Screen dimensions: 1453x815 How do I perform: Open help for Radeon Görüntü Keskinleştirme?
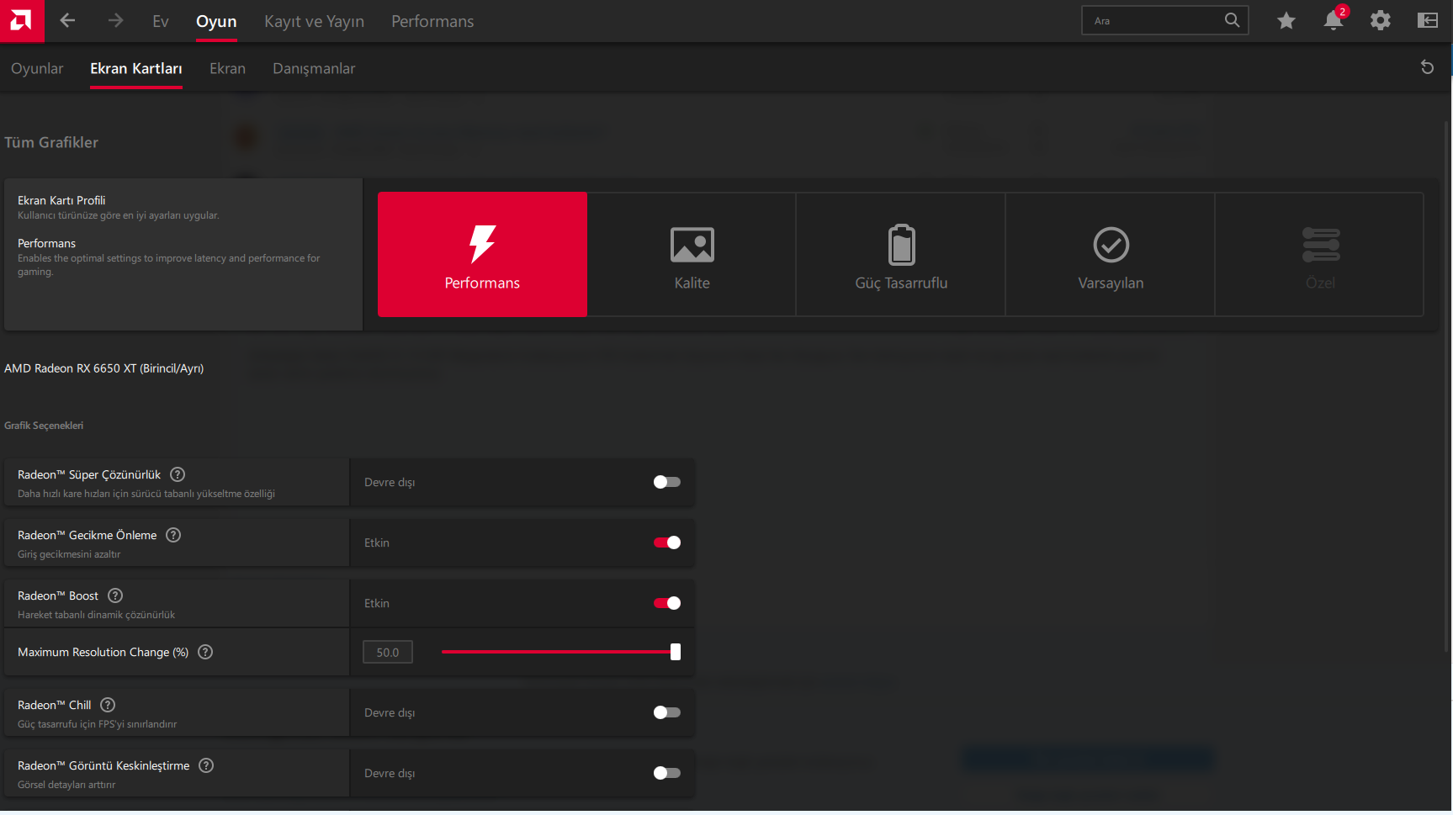tap(206, 765)
